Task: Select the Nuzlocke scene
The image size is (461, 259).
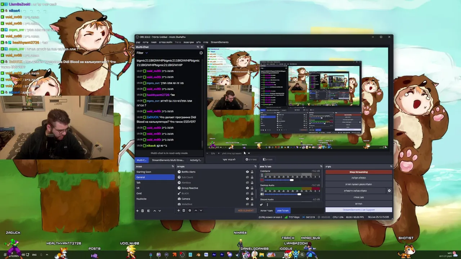Action: pyautogui.click(x=155, y=199)
